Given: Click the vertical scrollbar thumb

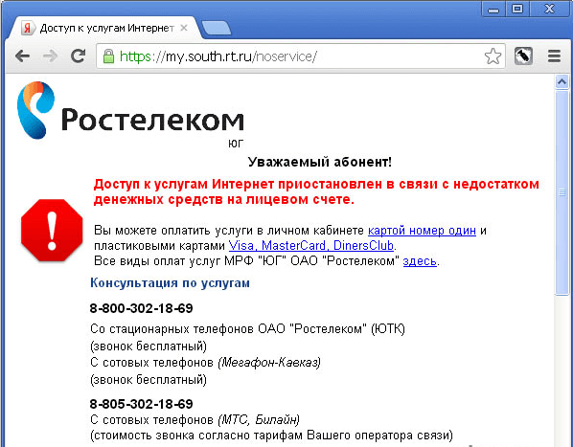Looking at the screenshot, I should tap(562, 192).
